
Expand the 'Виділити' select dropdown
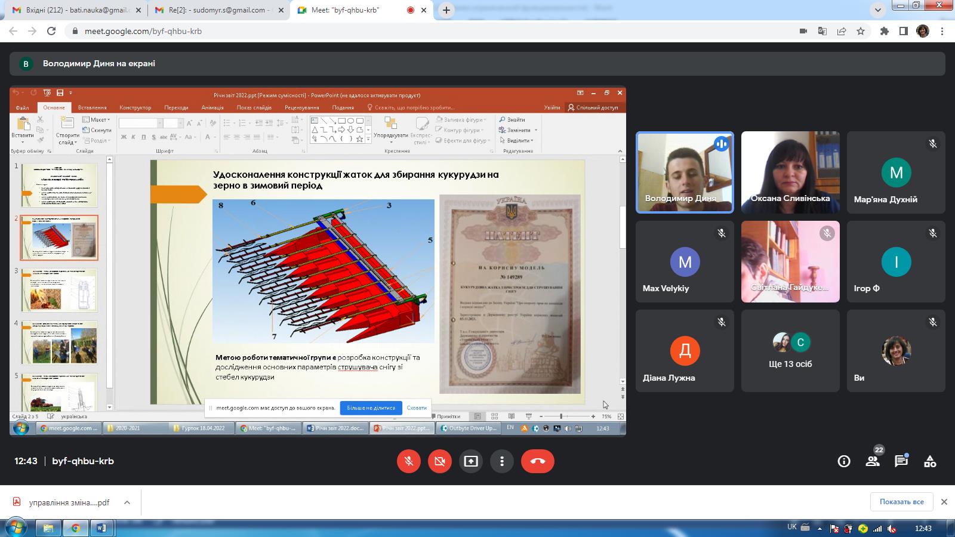pos(516,141)
